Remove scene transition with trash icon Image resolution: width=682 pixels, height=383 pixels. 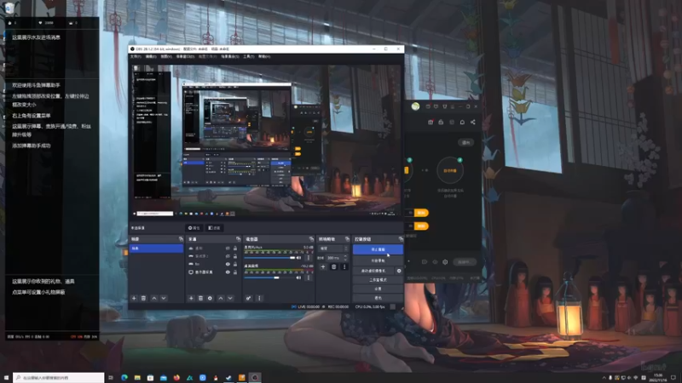click(x=333, y=267)
